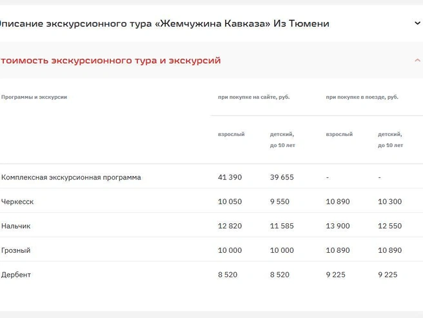Select the Нальчик row label

coord(16,226)
